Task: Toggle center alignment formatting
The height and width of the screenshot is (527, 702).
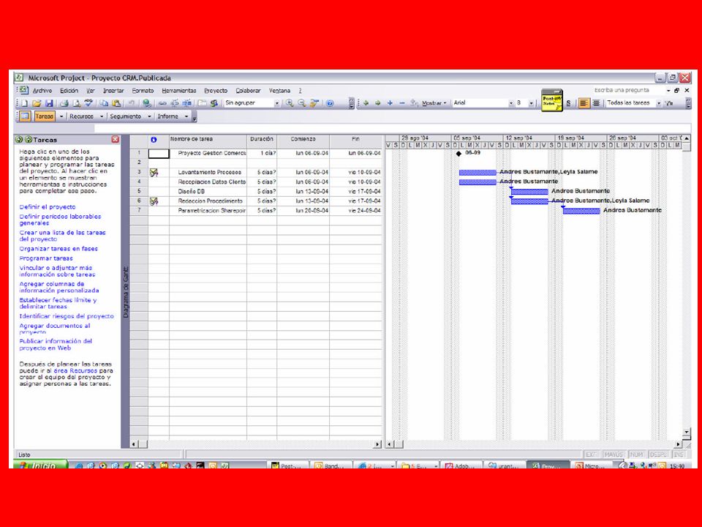Action: click(x=597, y=103)
